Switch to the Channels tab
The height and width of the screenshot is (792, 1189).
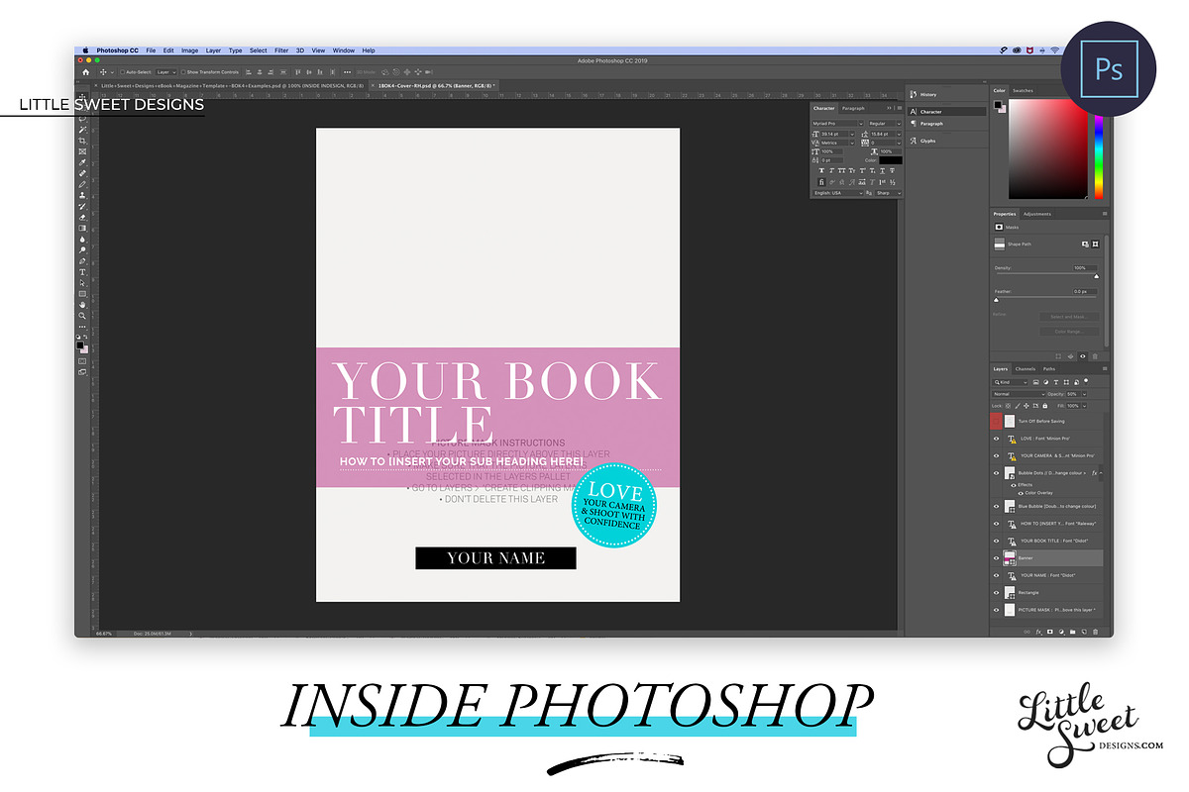click(x=1025, y=369)
